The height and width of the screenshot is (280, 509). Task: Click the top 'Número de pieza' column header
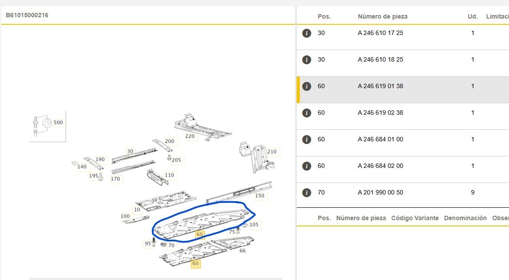click(x=382, y=16)
